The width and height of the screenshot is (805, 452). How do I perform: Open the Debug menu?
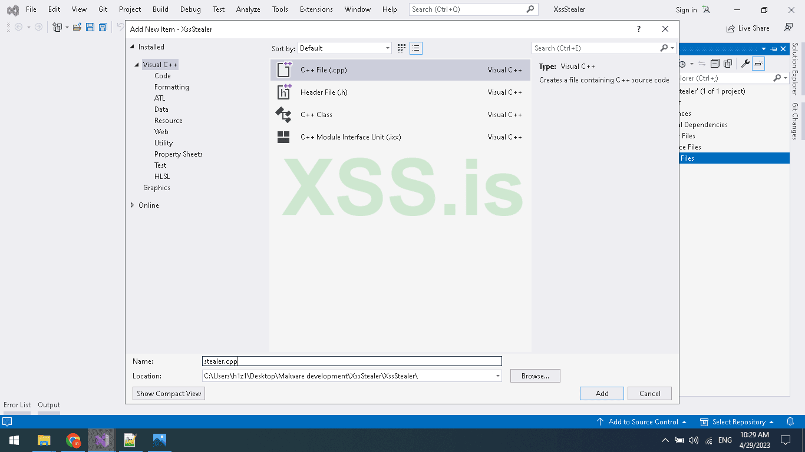pos(190,9)
